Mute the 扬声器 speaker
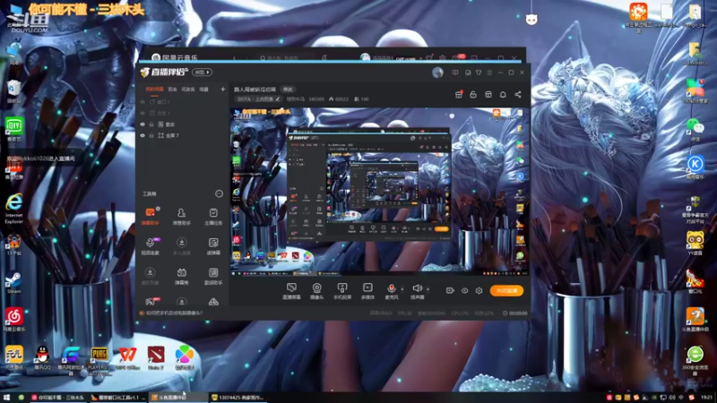Screen dimensions: 717x403 417,290
